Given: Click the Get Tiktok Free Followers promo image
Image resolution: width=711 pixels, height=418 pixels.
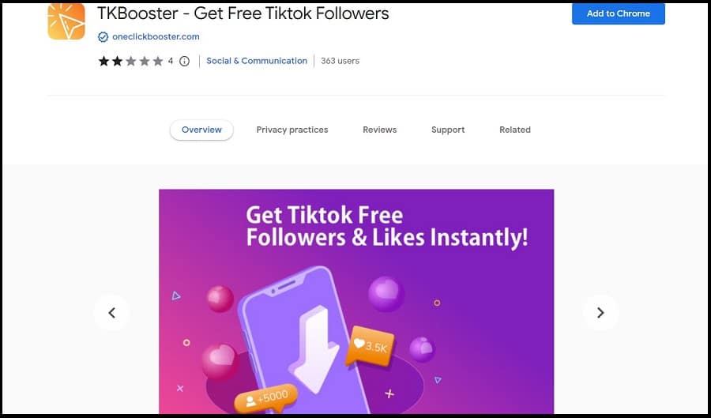Looking at the screenshot, I should (x=356, y=301).
